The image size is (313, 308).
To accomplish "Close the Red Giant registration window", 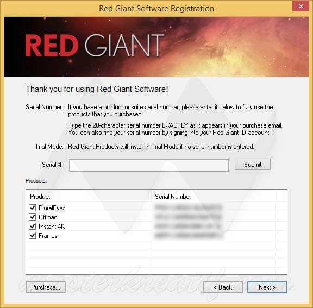I will (301, 7).
